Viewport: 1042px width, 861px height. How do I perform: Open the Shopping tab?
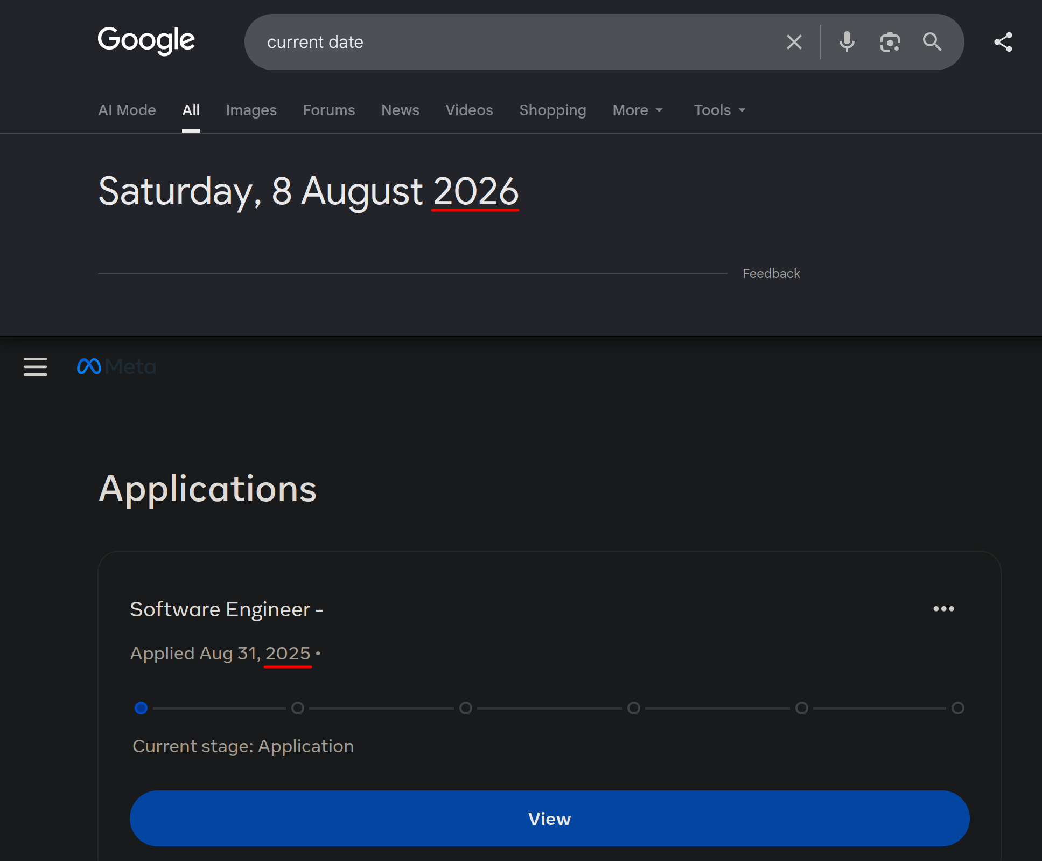click(x=553, y=110)
